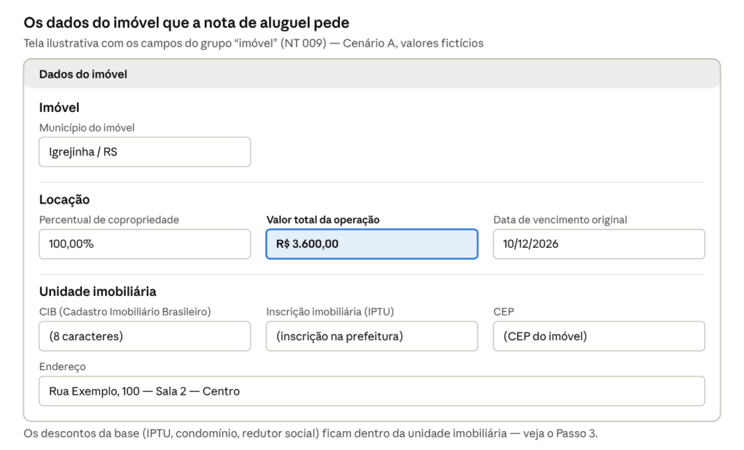Select the Percentual de copropriedade field
Viewport: 744px width, 450px height.
(x=145, y=244)
